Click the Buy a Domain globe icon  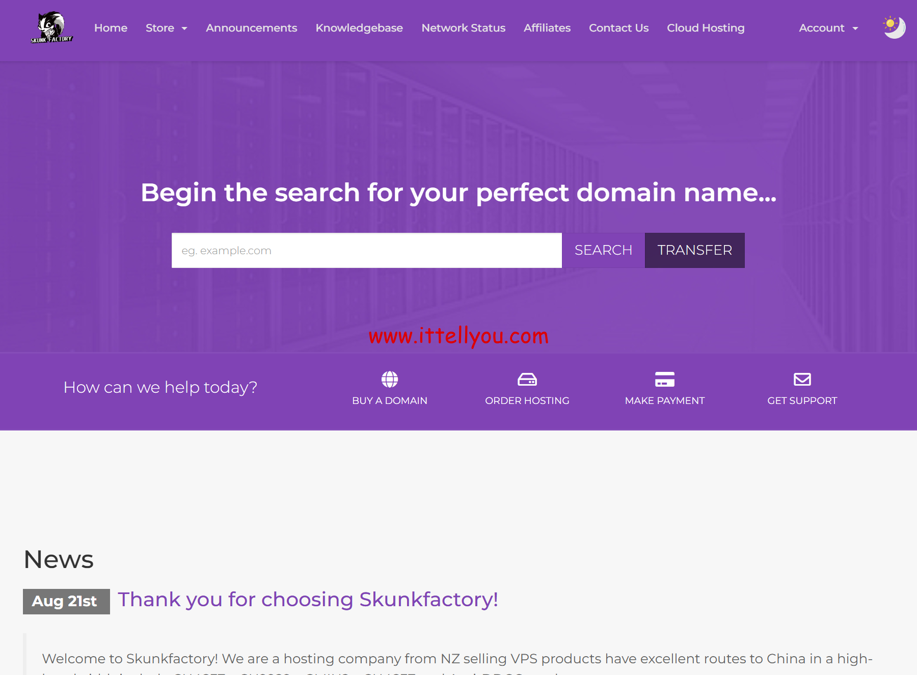click(389, 379)
